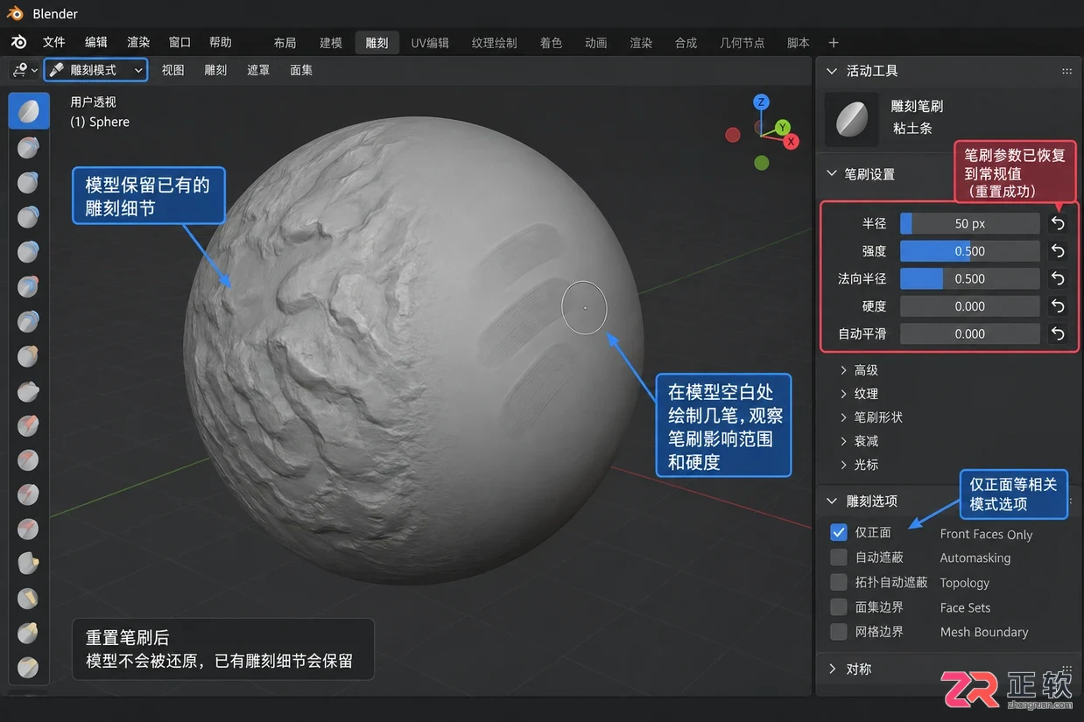Reset the 半径 value with its undo arrow
Viewport: 1084px width, 722px height.
click(1058, 223)
